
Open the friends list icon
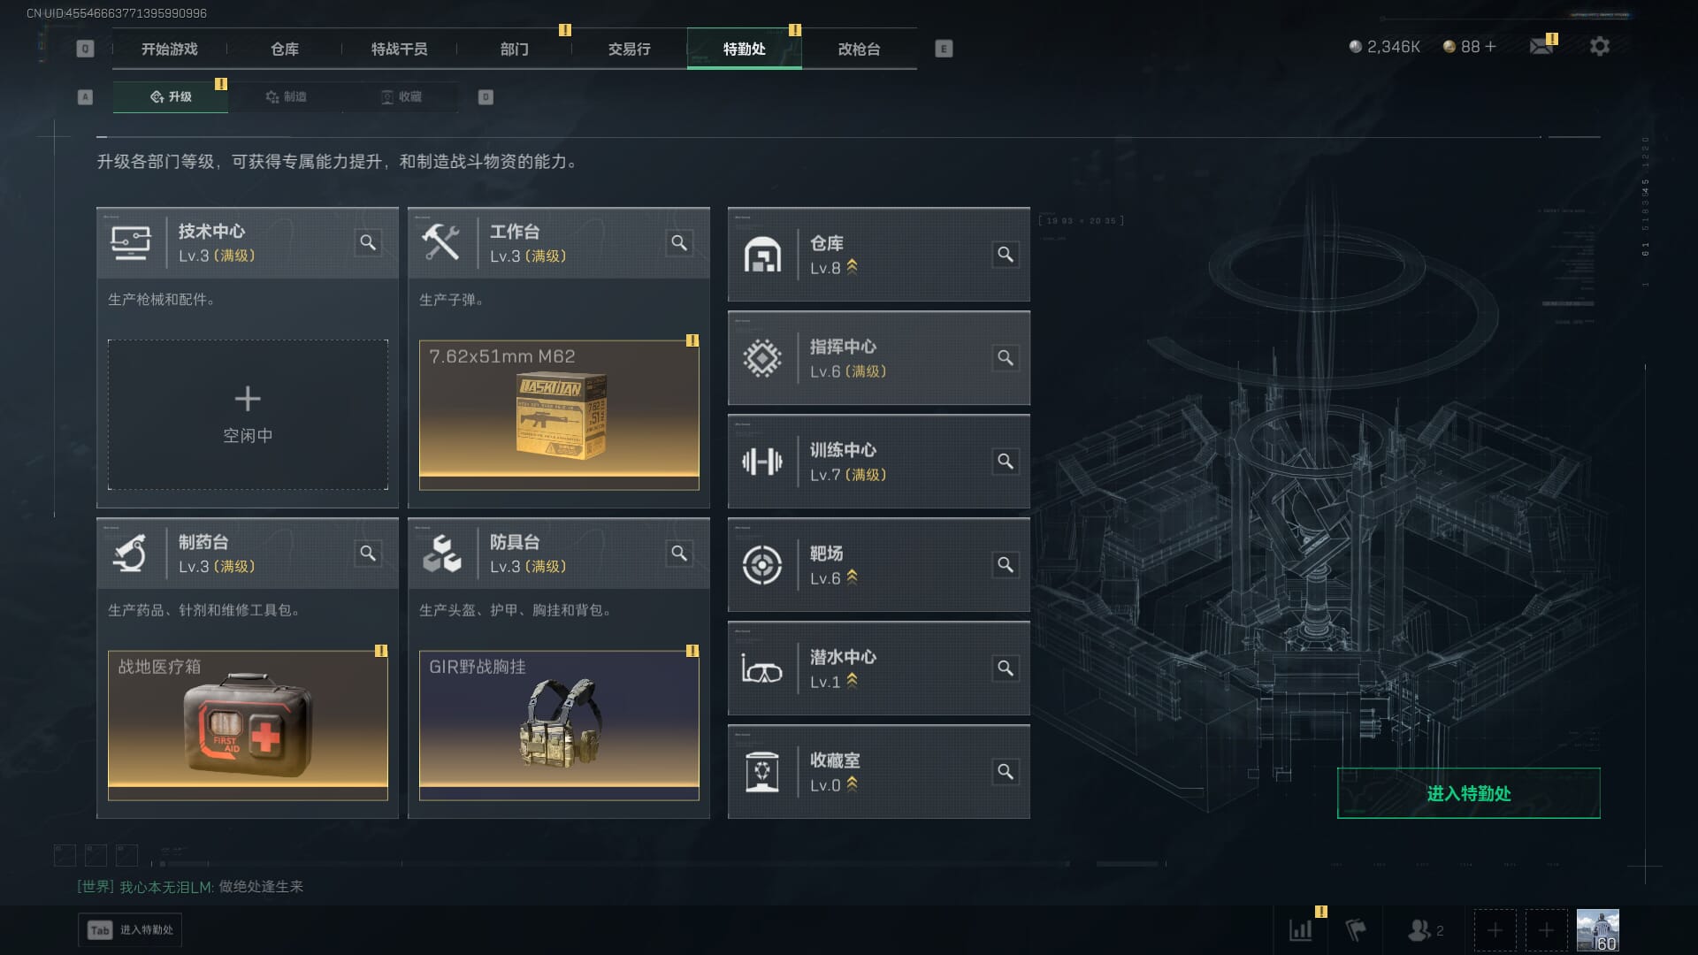pyautogui.click(x=1419, y=930)
